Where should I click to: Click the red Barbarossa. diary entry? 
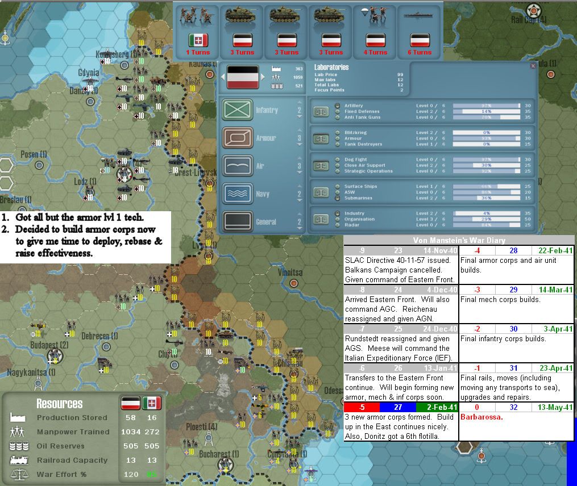pos(481,417)
